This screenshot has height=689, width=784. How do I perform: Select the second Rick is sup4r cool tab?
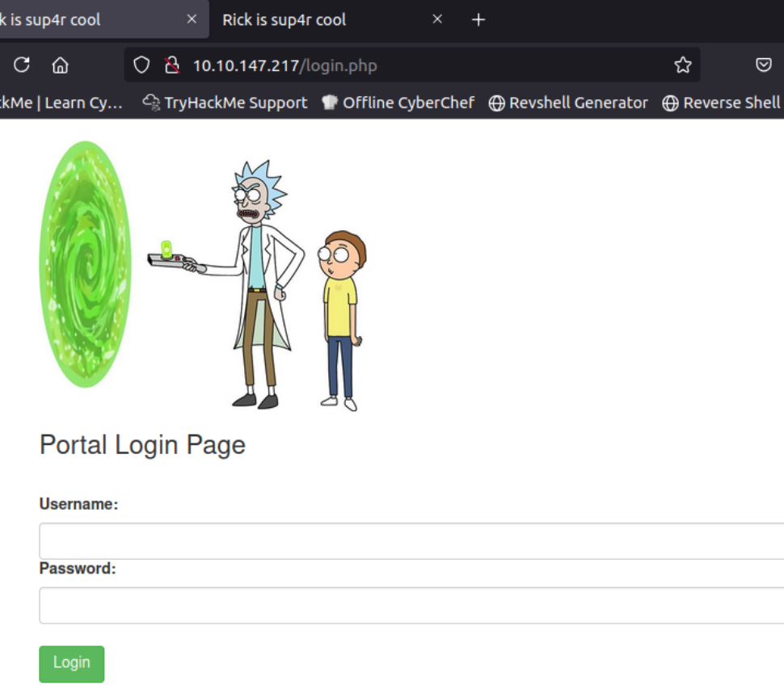click(284, 19)
